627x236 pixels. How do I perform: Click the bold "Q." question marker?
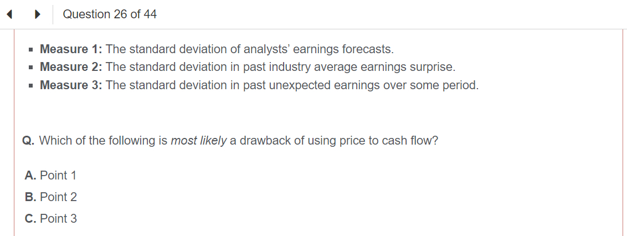pos(29,141)
